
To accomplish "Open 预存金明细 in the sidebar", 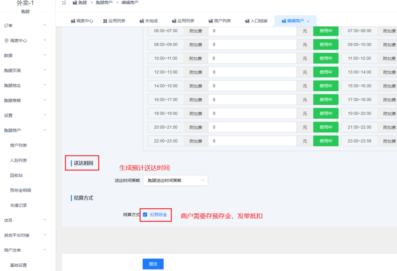I will click(21, 190).
